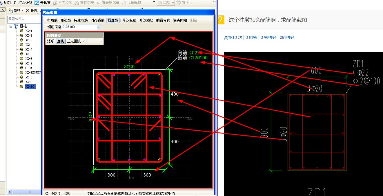Select 布角筋 in section editor toolbar
Viewport: 383px width, 196px height.
(x=52, y=20)
